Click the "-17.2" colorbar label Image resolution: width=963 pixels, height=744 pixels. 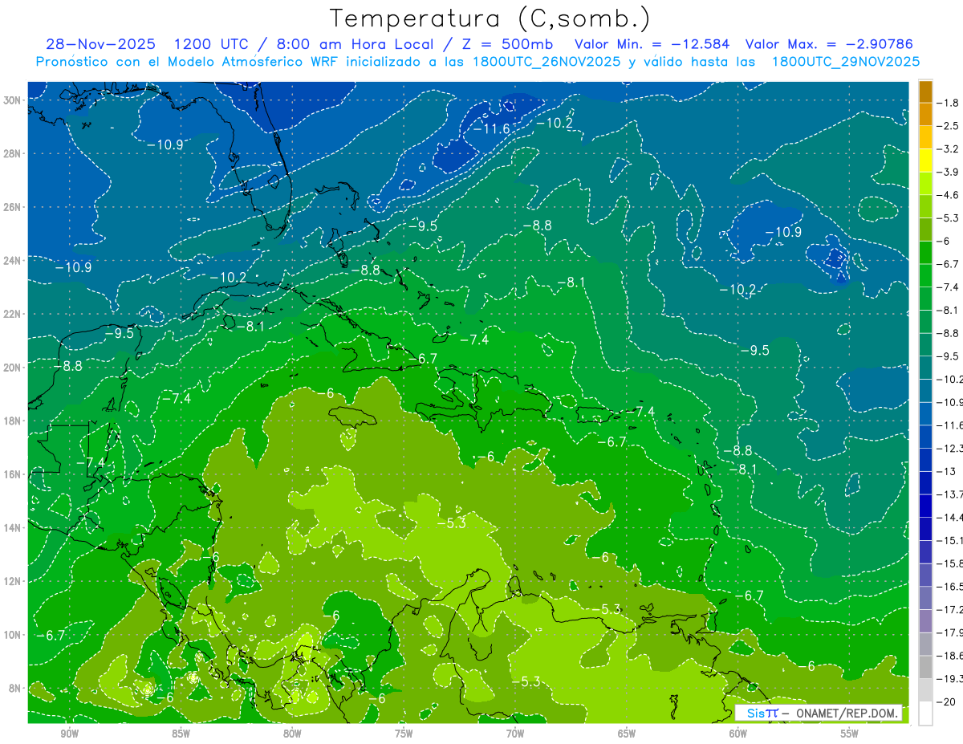click(950, 609)
